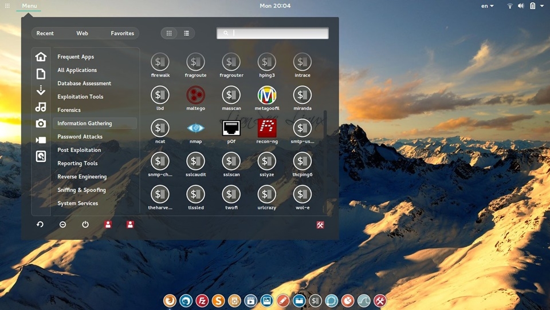Open masscan scanner
This screenshot has height=310, width=550.
point(231,98)
